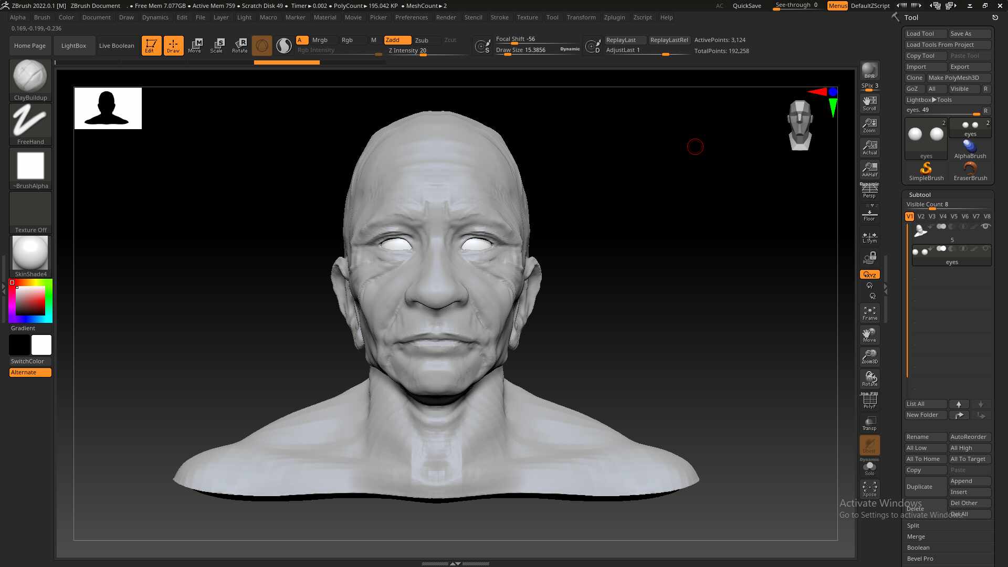The width and height of the screenshot is (1008, 567).
Task: Open the current tool thumbnail popup
Action: [925, 135]
